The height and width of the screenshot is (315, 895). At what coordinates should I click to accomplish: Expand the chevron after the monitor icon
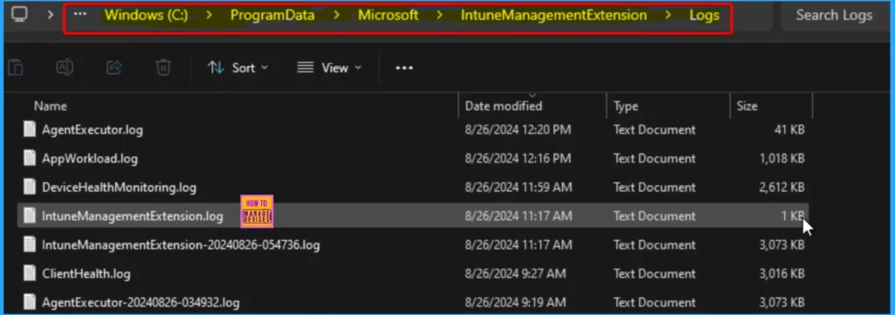[50, 14]
